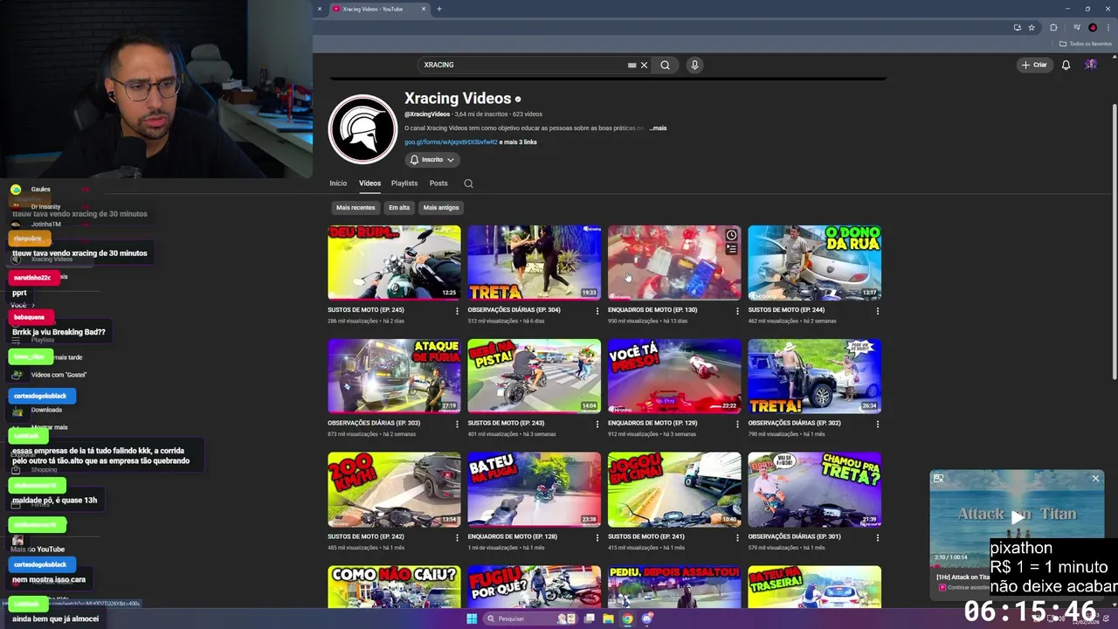The image size is (1118, 629).
Task: Open a new Chrome tab with plus
Action: [439, 9]
